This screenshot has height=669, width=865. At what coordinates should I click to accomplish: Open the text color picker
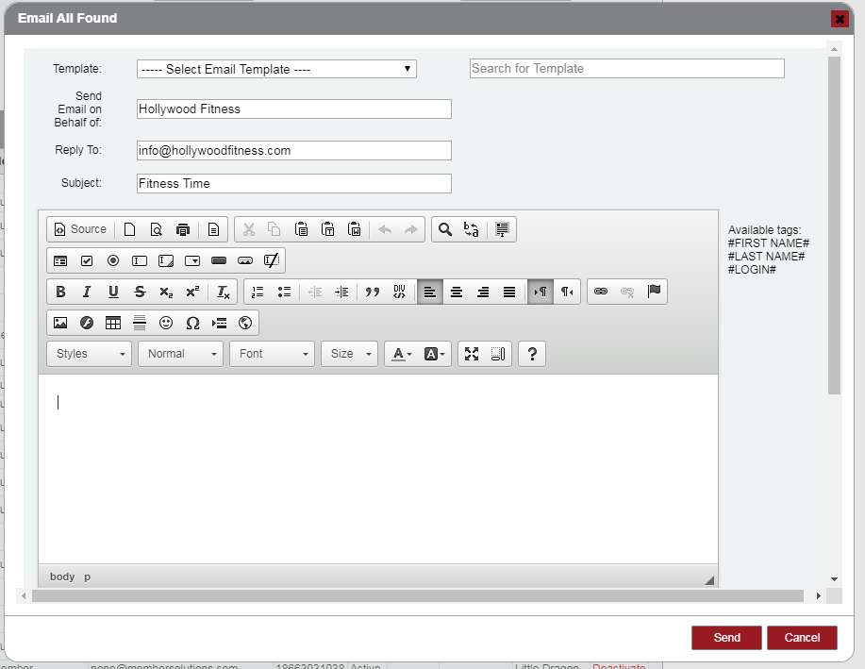tap(402, 354)
